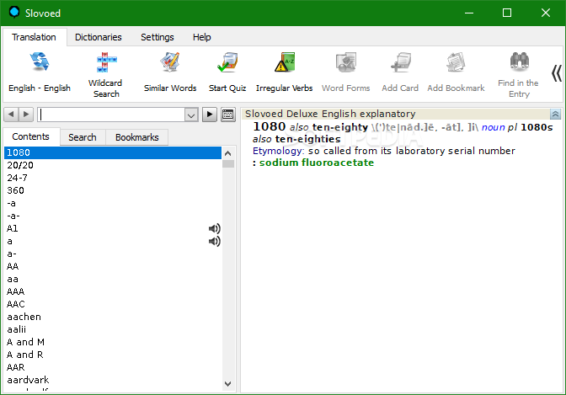Click the Etymology label
This screenshot has width=566, height=395.
pyautogui.click(x=278, y=151)
